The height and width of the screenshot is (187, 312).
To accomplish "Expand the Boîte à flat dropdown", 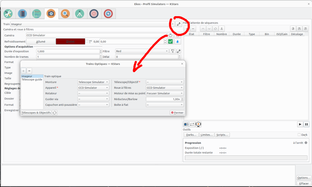I will (x=165, y=105).
